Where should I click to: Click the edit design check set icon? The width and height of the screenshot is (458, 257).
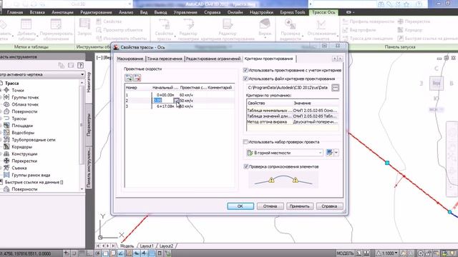(329, 152)
